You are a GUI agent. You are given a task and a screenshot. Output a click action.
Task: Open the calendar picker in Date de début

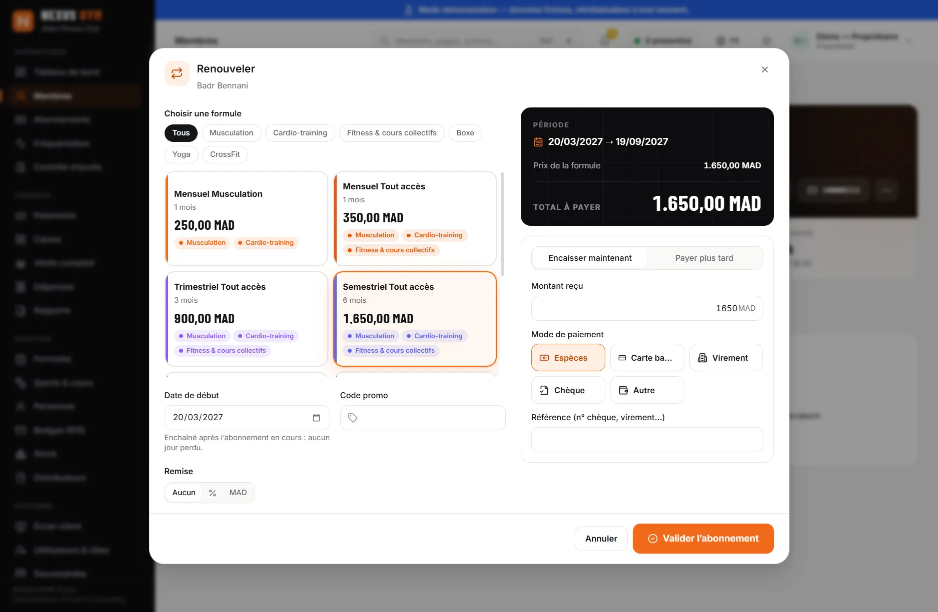(316, 418)
